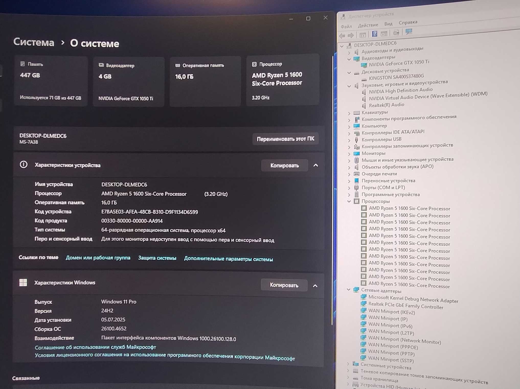Screen dimensions: 520x389
Task: Select WAN Miniport (Network Monitor) entry
Action: pyautogui.click(x=404, y=340)
